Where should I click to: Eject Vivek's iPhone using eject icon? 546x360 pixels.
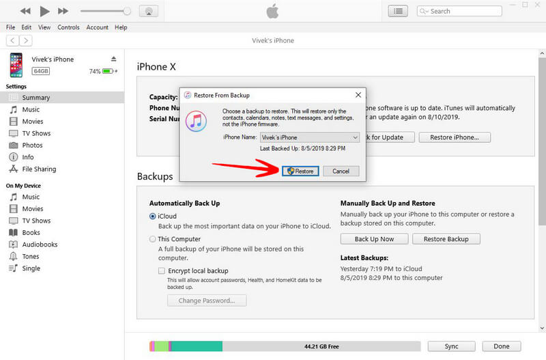[x=113, y=59]
